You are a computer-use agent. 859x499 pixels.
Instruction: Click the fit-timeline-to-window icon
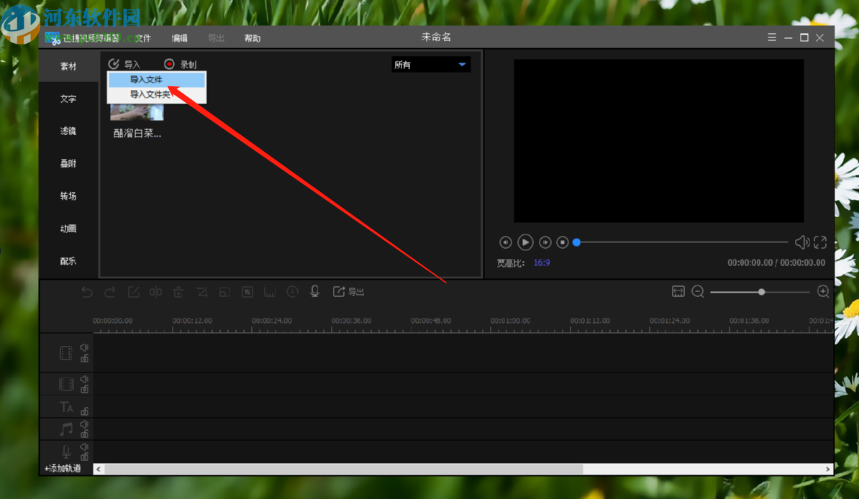point(678,291)
